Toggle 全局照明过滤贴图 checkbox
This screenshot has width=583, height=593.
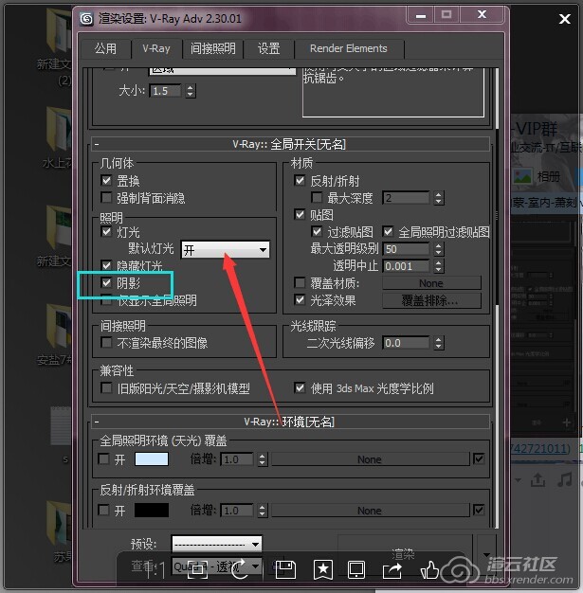point(388,231)
